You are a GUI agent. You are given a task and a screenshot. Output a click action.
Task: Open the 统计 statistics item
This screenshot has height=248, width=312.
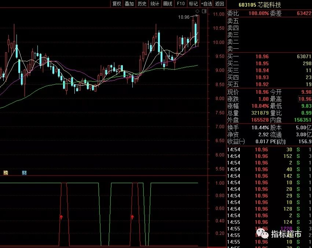(155, 4)
